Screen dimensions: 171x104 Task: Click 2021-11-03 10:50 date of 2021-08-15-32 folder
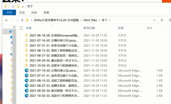(95, 50)
